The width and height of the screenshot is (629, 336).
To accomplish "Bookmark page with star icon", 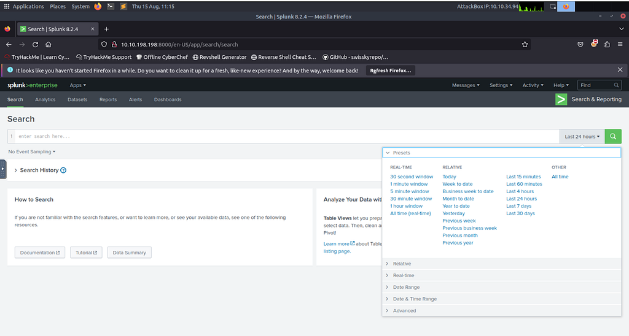I will pyautogui.click(x=525, y=45).
